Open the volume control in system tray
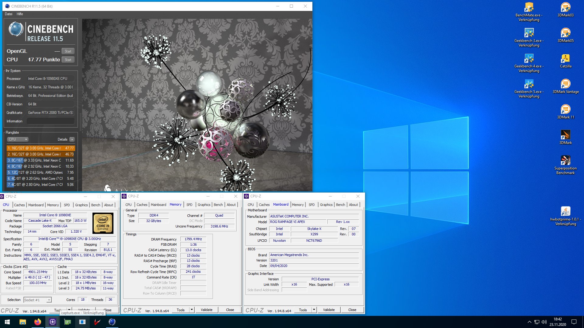Screen dimensions: 584x328 [544, 322]
